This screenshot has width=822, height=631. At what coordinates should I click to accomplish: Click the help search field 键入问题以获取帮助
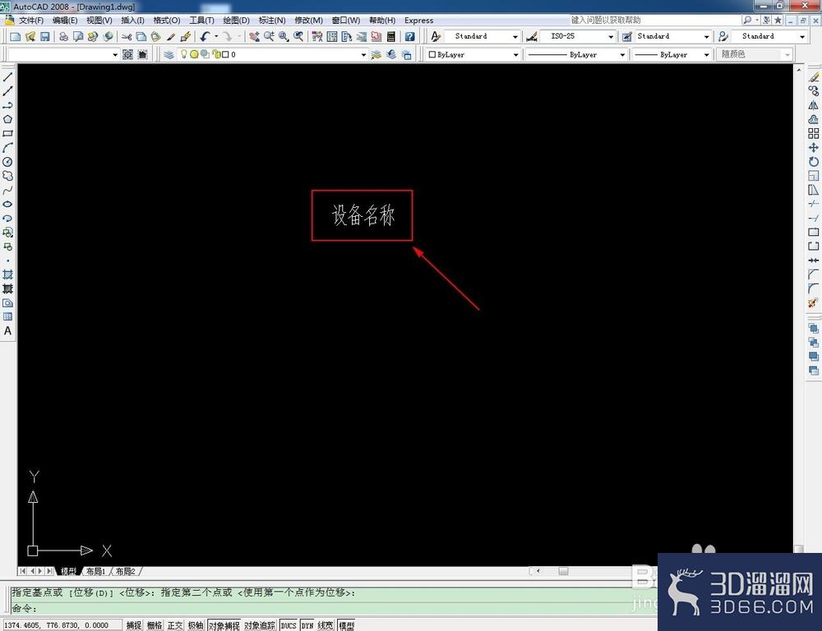[x=655, y=20]
